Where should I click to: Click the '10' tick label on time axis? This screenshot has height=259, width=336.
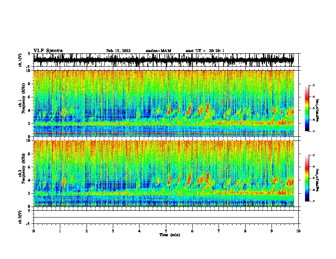298,231
